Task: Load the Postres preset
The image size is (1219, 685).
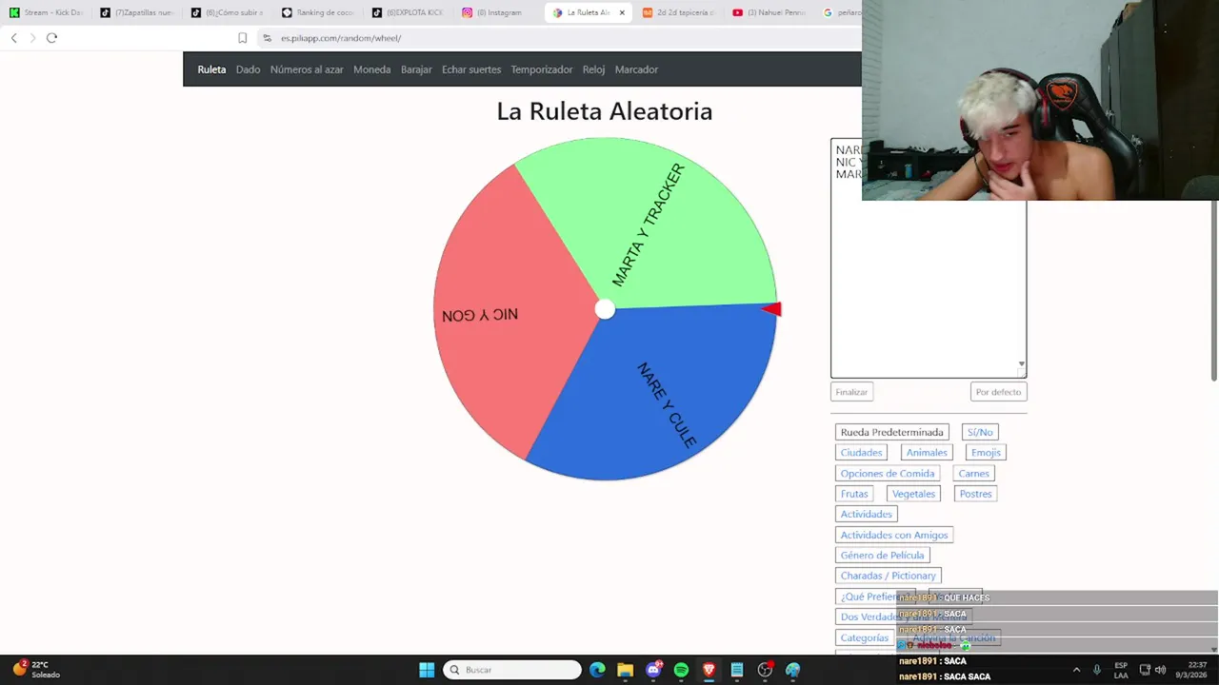Action: coord(975,494)
